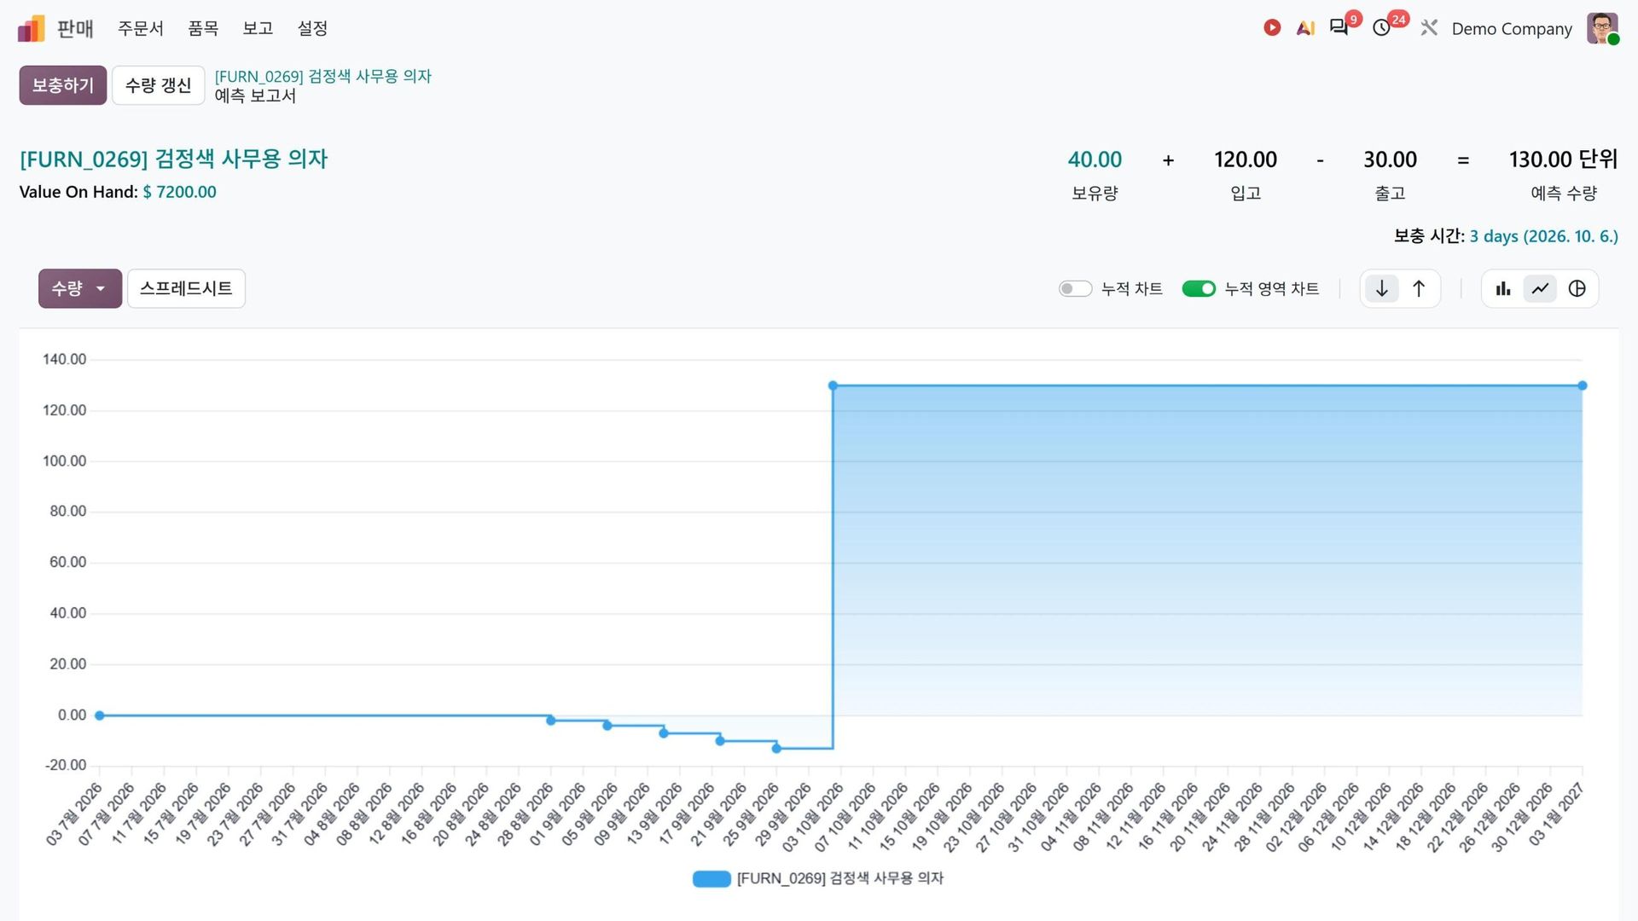Click the 30.00 출고 value
This screenshot has width=1638, height=921.
pyautogui.click(x=1390, y=159)
